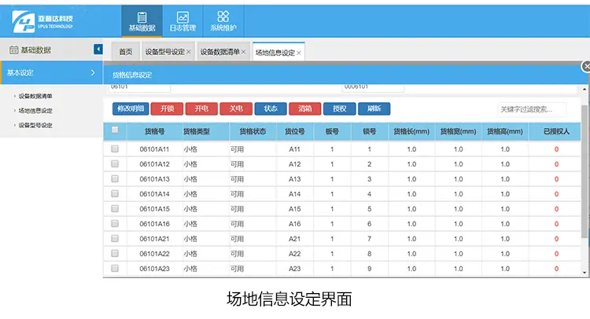Click the scrollbar down arrow
Image resolution: width=590 pixels, height=319 pixels.
click(584, 273)
